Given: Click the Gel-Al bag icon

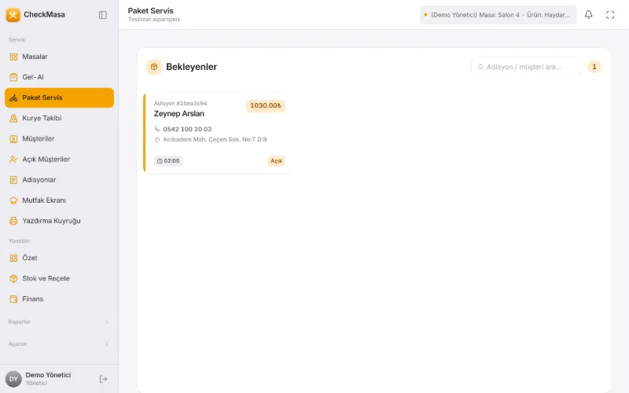Looking at the screenshot, I should tap(13, 77).
